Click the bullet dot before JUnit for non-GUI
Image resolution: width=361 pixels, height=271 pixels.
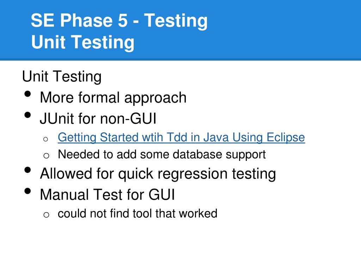click(27, 115)
